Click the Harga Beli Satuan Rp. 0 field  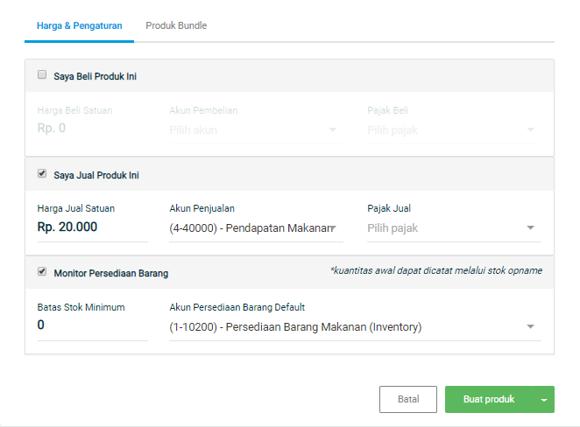point(93,128)
